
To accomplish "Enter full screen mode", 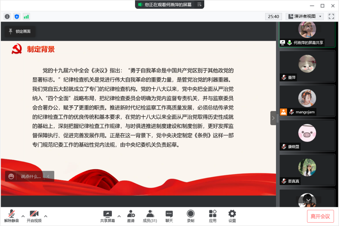I will [x=331, y=16].
